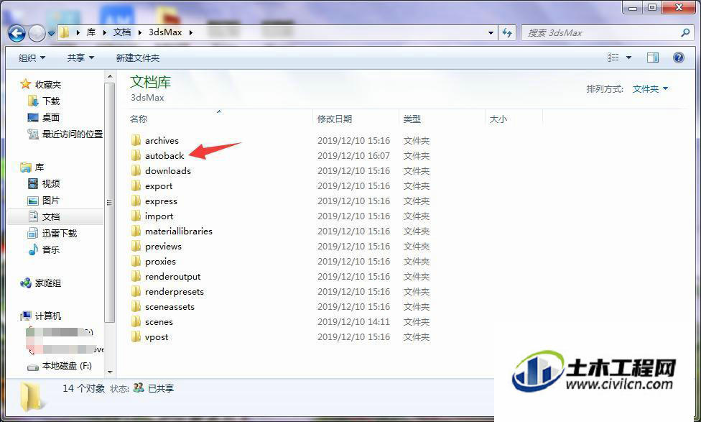Image resolution: width=701 pixels, height=422 pixels.
Task: Click the 3dsMax breadcrumb segment
Action: [x=165, y=32]
